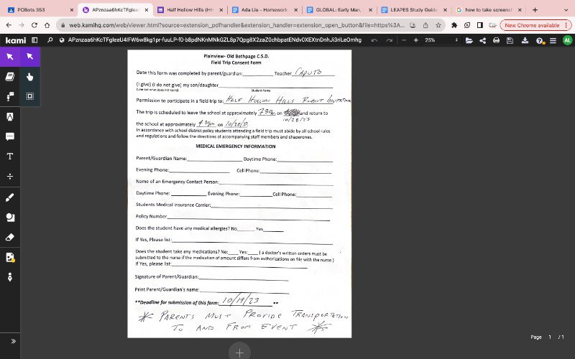Zoom in with the plus button

click(416, 40)
